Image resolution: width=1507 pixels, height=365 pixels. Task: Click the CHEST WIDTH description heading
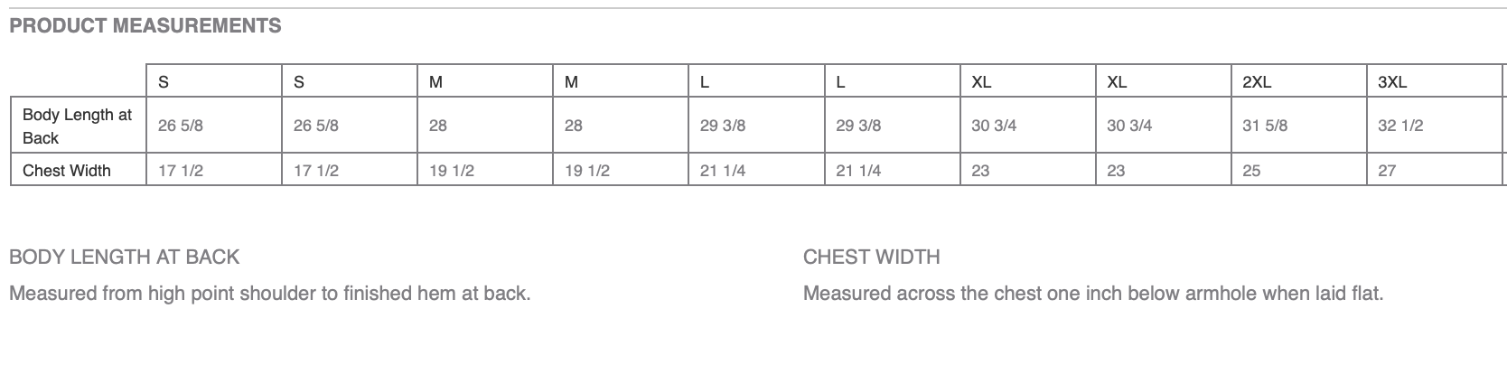872,257
